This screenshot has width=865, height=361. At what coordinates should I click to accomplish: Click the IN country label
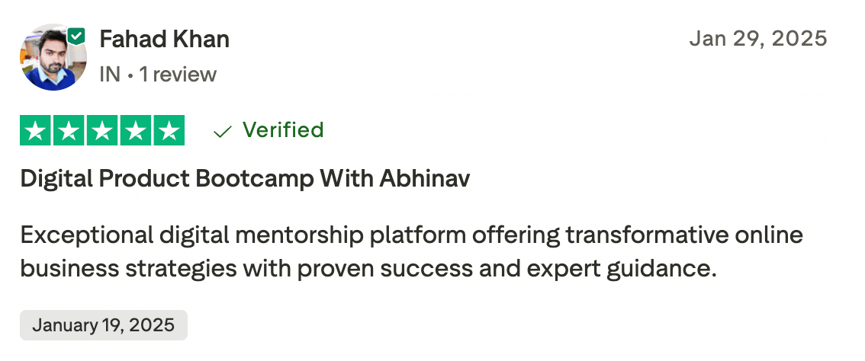109,75
